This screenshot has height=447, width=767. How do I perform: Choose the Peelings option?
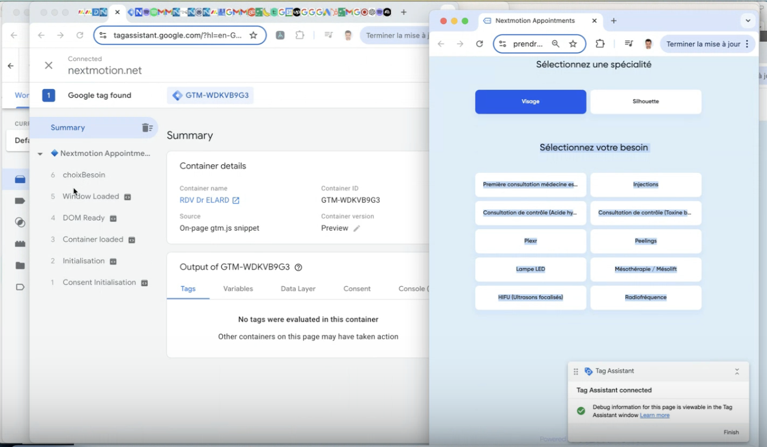(646, 241)
